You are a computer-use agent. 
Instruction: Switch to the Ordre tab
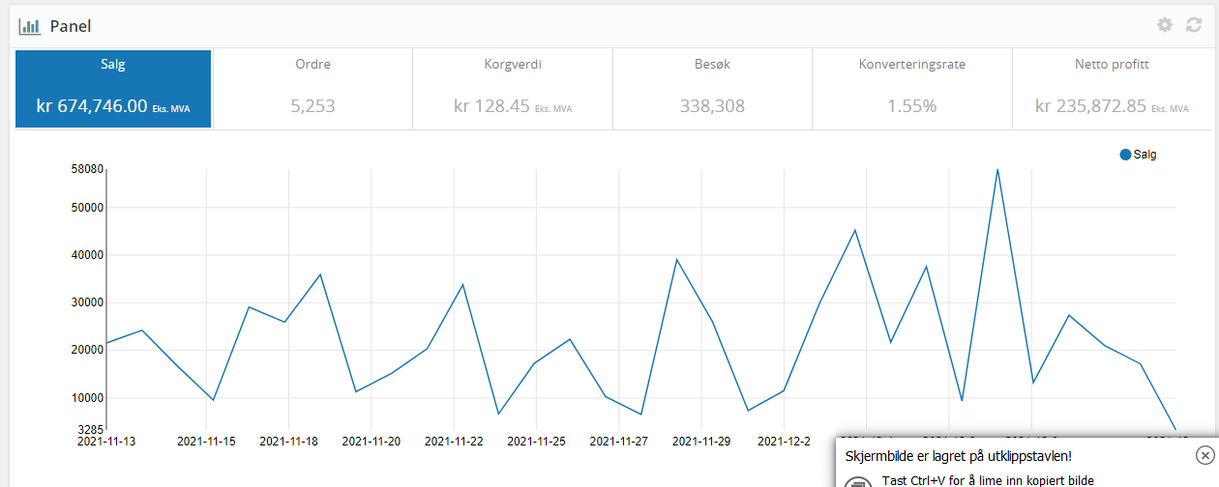coord(312,89)
